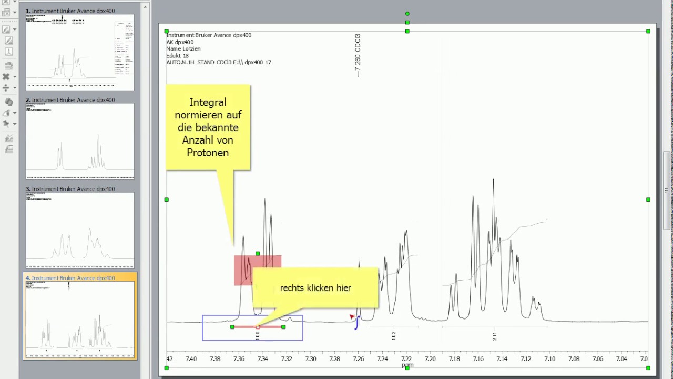The image size is (673, 379).
Task: Open page 1 thumbnail Instrument Bruker Avance dpx400
Action: 80,52
